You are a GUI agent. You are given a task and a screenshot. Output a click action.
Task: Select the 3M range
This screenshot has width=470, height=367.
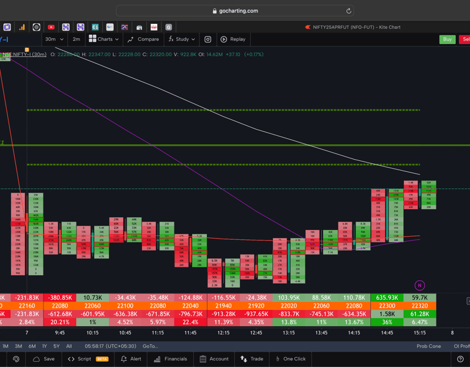click(18, 346)
